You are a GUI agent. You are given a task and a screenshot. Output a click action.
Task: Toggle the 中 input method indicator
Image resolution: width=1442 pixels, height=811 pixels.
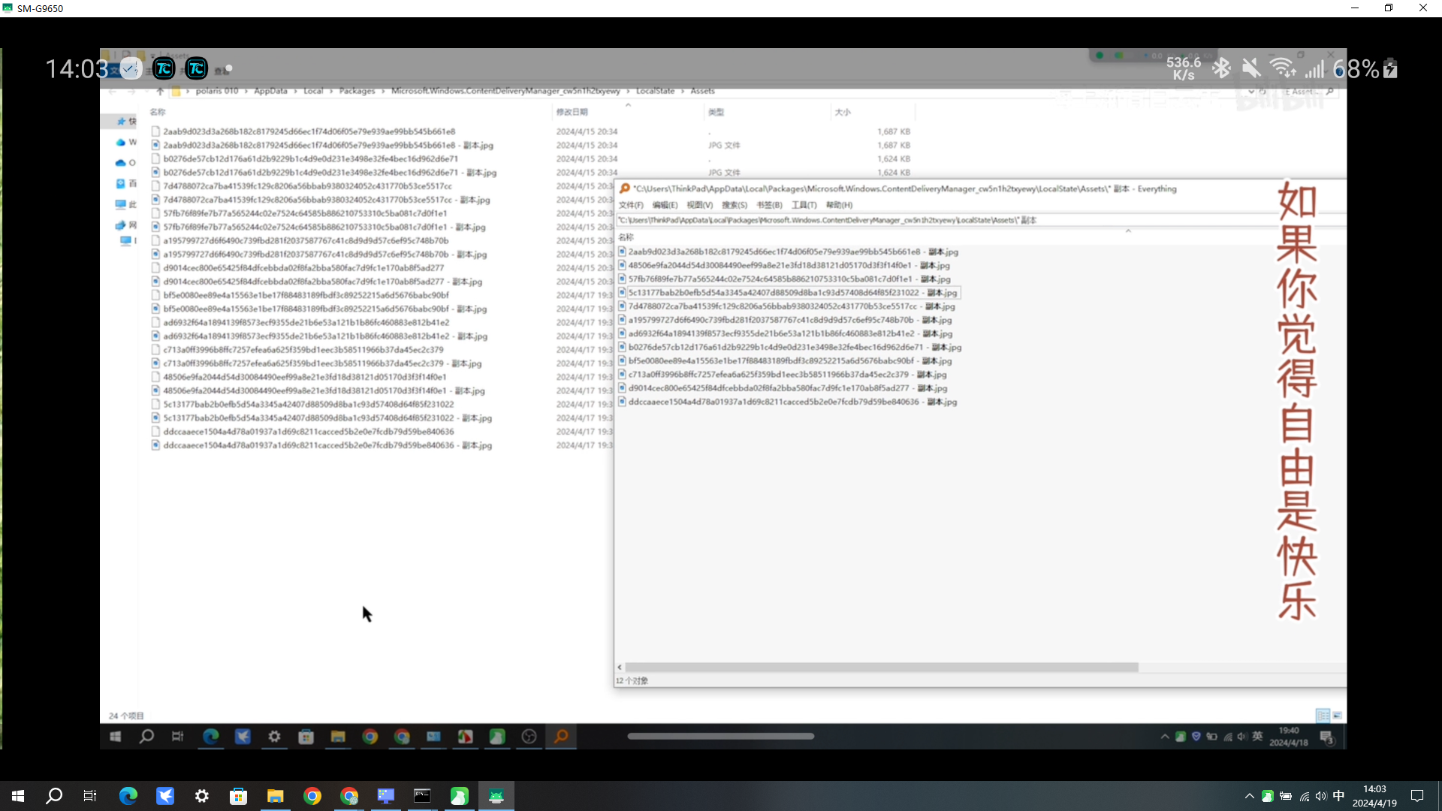click(1338, 796)
